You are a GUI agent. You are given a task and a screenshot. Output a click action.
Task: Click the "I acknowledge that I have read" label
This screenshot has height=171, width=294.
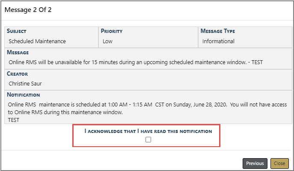click(x=148, y=131)
